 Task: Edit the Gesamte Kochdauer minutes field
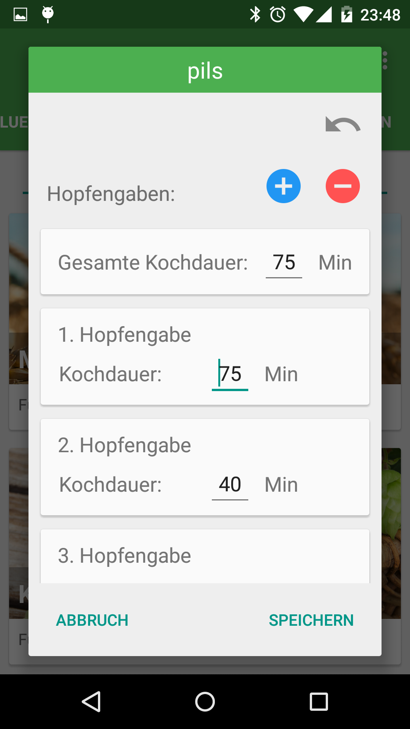(x=284, y=263)
